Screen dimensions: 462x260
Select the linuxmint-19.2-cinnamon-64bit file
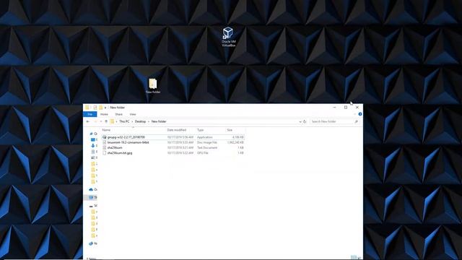pyautogui.click(x=128, y=142)
